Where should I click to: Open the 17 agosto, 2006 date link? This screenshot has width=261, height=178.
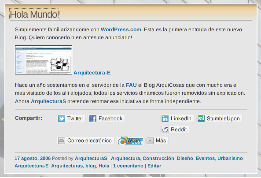(x=33, y=158)
